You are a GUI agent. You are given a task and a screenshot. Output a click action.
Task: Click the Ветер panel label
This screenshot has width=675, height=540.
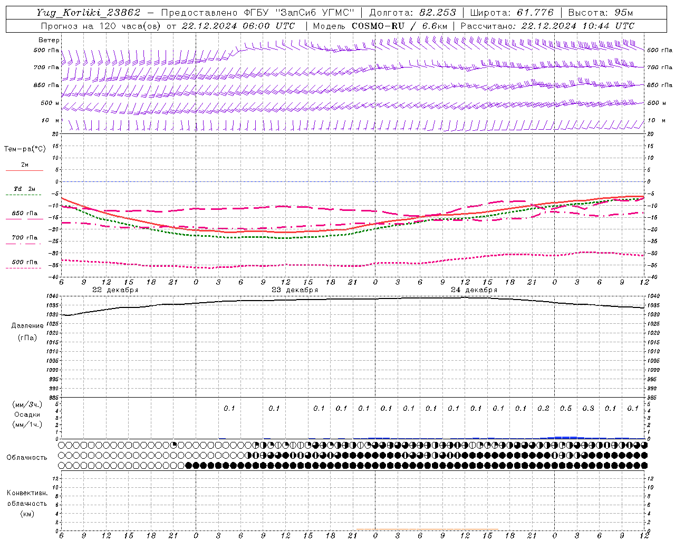[49, 40]
